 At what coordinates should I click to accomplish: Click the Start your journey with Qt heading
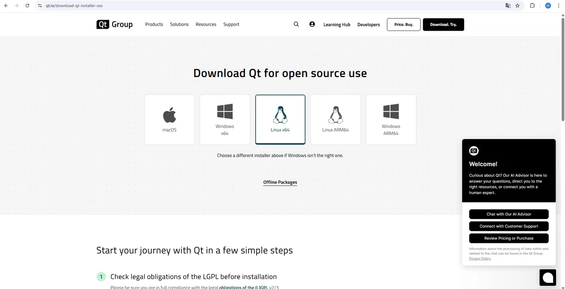click(194, 250)
